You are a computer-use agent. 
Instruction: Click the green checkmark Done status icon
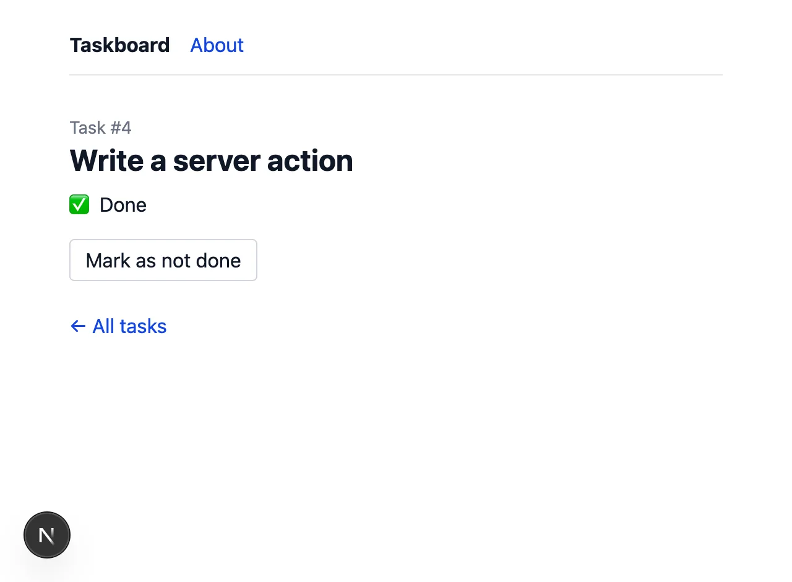(x=79, y=205)
